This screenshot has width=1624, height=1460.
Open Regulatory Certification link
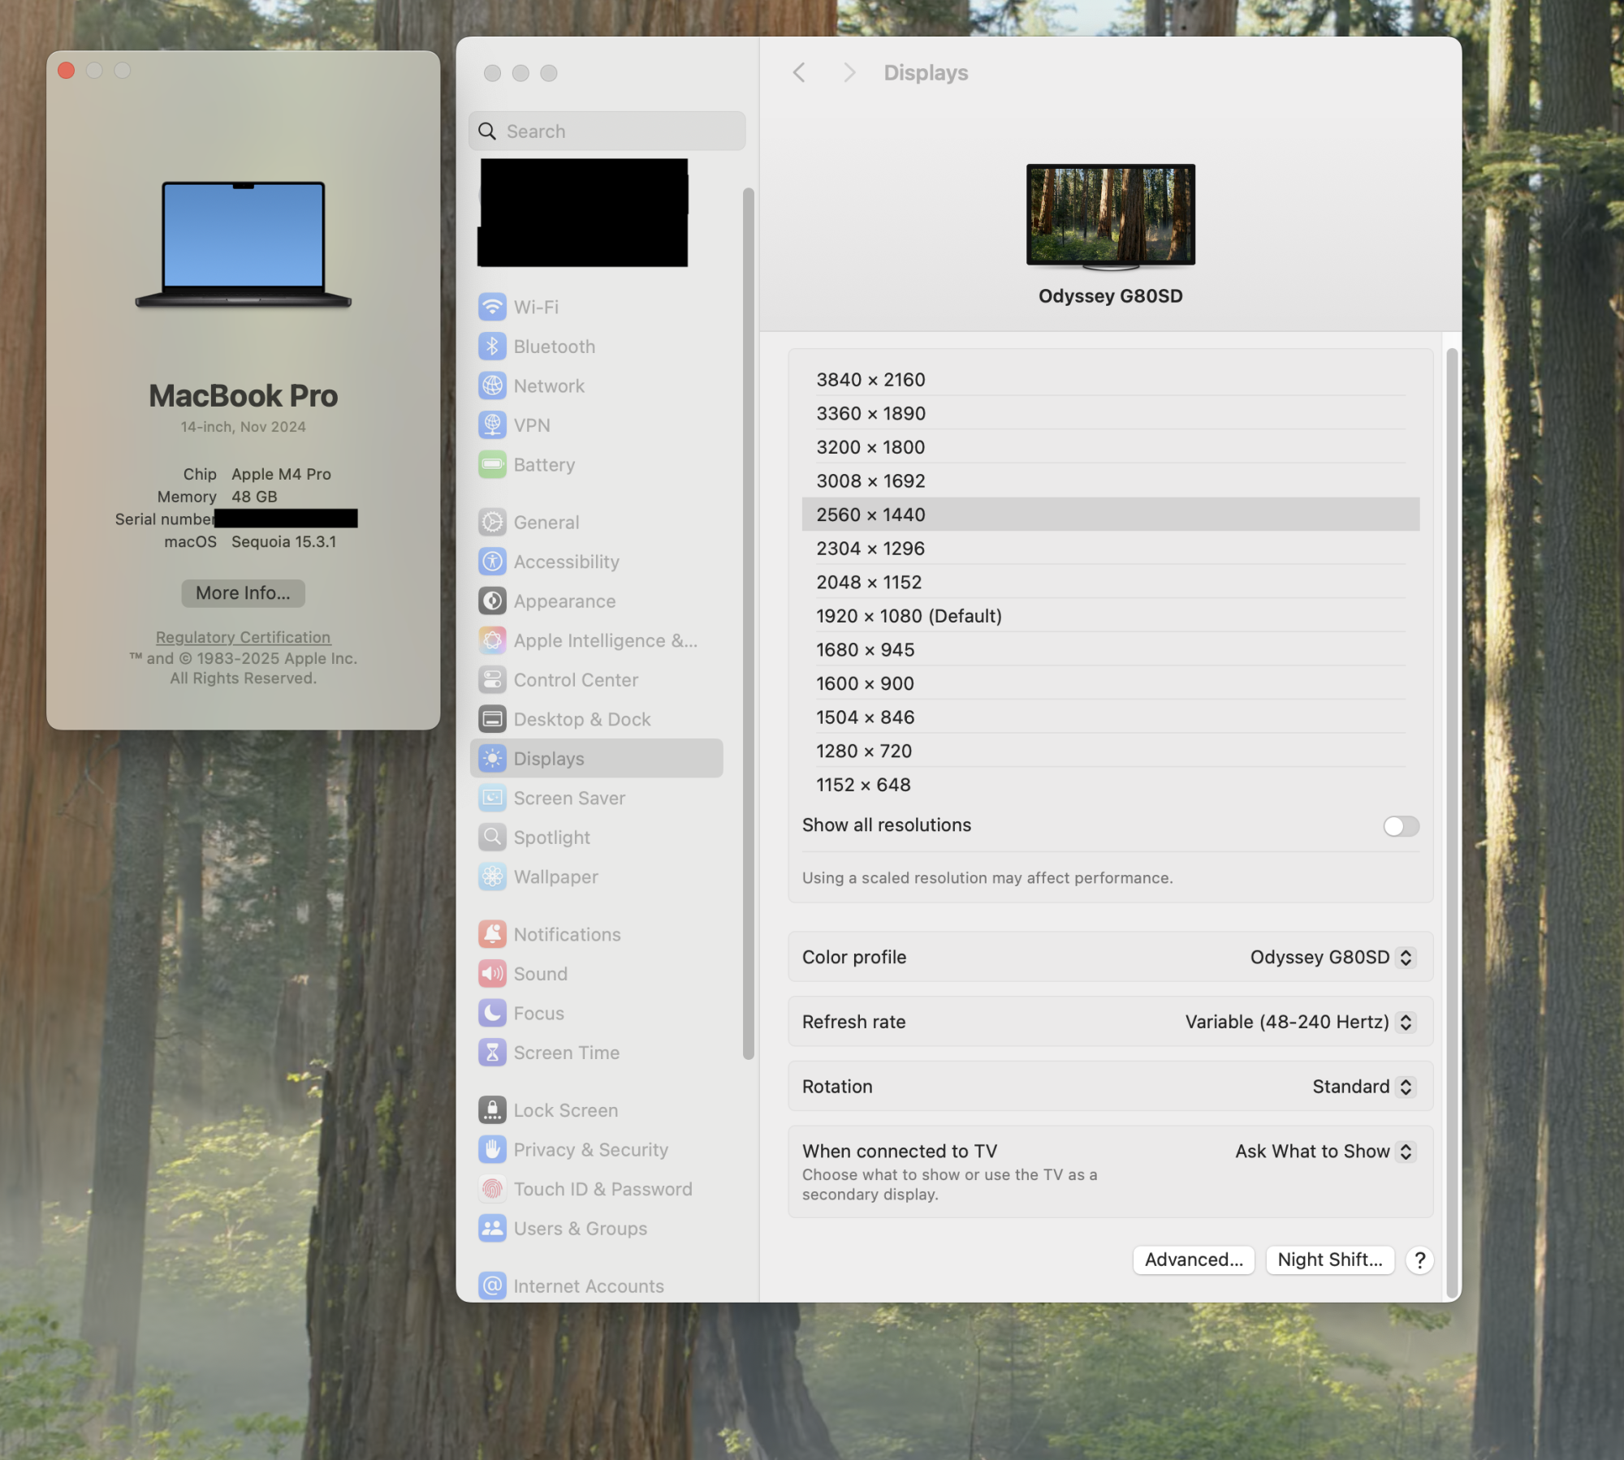point(243,637)
